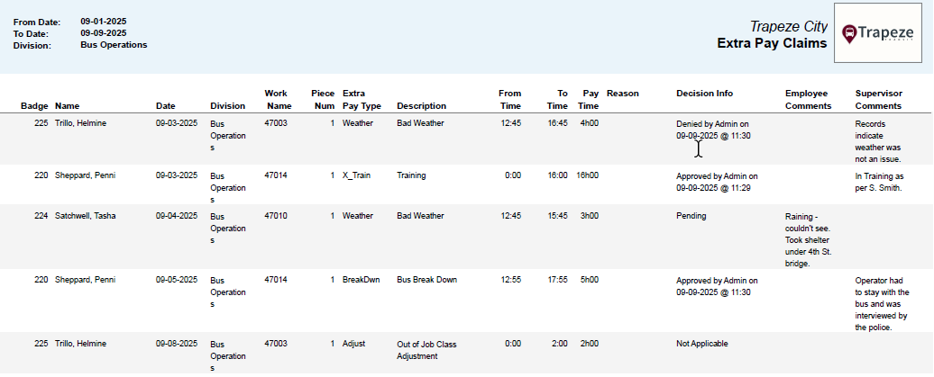Click the Name column header
Viewport: 934px width, 377px height.
[x=68, y=106]
